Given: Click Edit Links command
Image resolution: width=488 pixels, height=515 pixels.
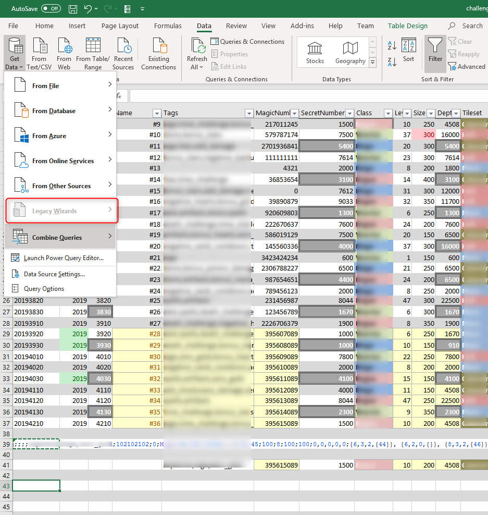Looking at the screenshot, I should point(229,66).
